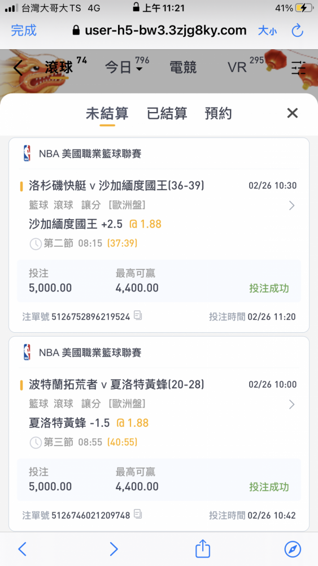Switch to the 預約 tab

[218, 113]
